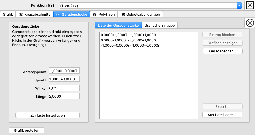Click in the Anfangspunkt input field
The image size is (255, 135).
(x=64, y=71)
